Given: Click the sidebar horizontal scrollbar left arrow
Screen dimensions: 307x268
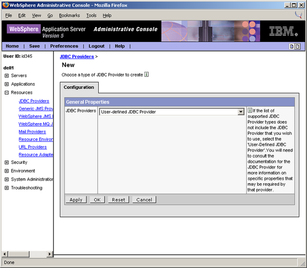Looking at the screenshot, I should (x=5, y=254).
